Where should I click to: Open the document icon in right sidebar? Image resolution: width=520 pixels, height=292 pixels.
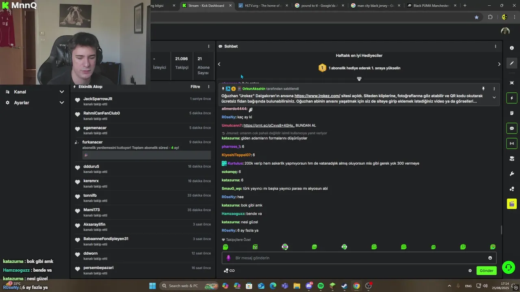tap(511, 113)
